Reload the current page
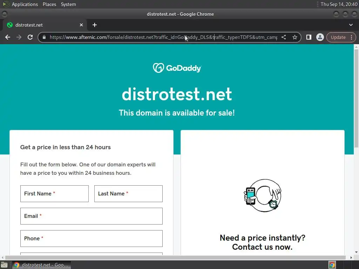 click(30, 37)
